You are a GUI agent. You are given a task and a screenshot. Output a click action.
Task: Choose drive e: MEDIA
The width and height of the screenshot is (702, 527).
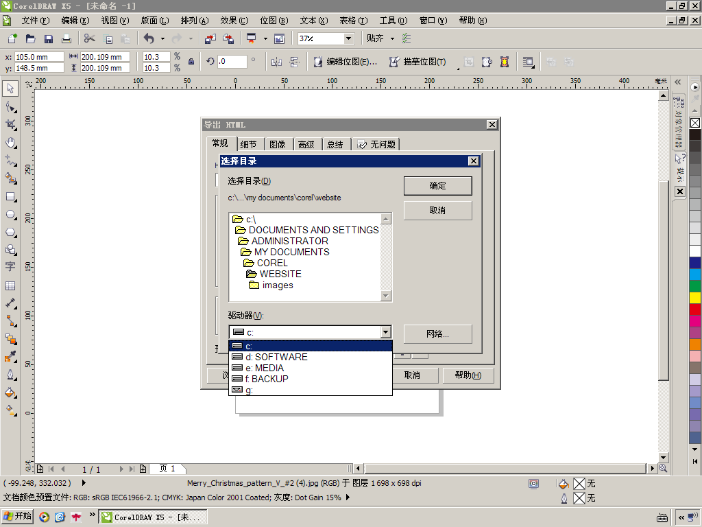coord(311,368)
